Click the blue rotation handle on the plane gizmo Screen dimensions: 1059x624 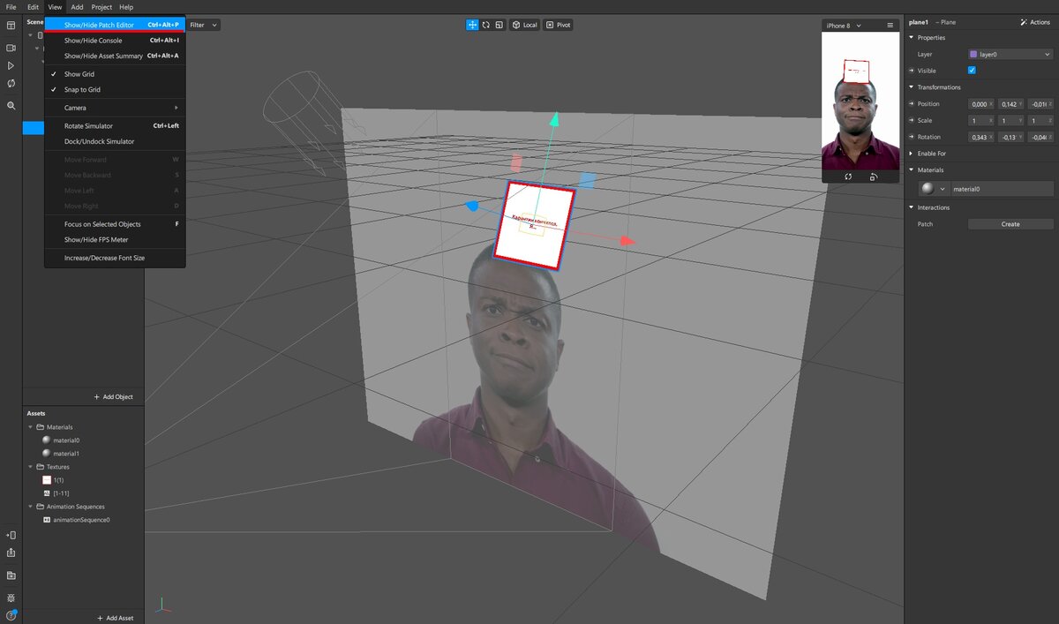click(472, 206)
